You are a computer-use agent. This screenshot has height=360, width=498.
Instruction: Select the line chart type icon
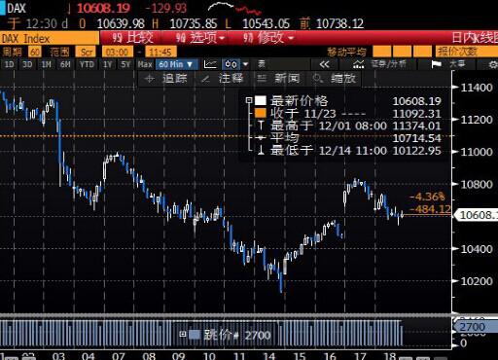210,64
